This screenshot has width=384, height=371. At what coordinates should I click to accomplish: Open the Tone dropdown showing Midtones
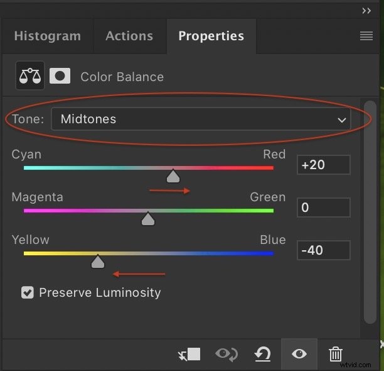tap(201, 119)
